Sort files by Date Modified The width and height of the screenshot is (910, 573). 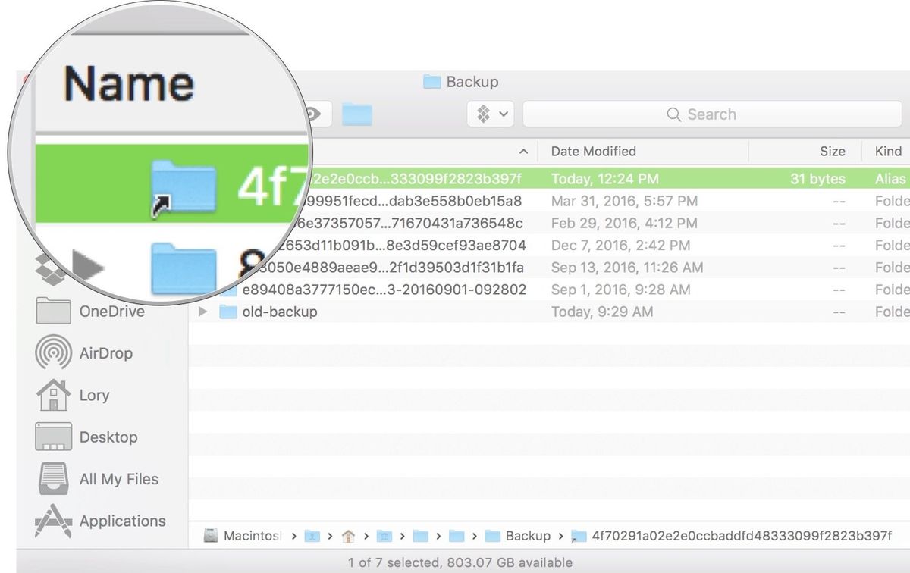pyautogui.click(x=594, y=151)
